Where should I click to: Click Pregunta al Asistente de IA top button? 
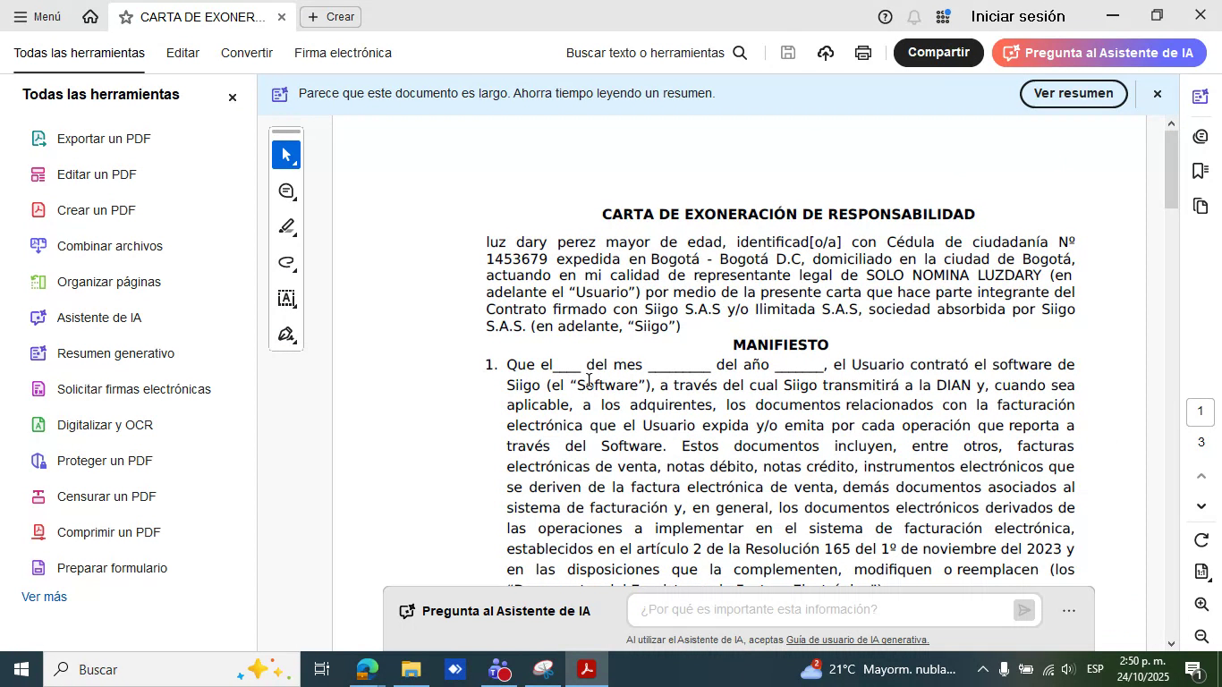pyautogui.click(x=1099, y=53)
